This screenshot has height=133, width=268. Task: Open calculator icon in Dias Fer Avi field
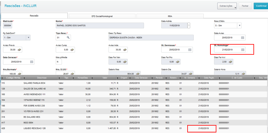[230, 62]
